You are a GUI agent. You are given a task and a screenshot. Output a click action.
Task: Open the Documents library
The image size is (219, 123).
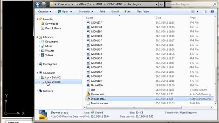point(52,42)
